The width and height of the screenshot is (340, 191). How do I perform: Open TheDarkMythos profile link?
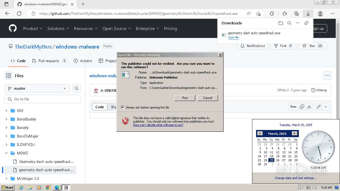tap(33, 47)
